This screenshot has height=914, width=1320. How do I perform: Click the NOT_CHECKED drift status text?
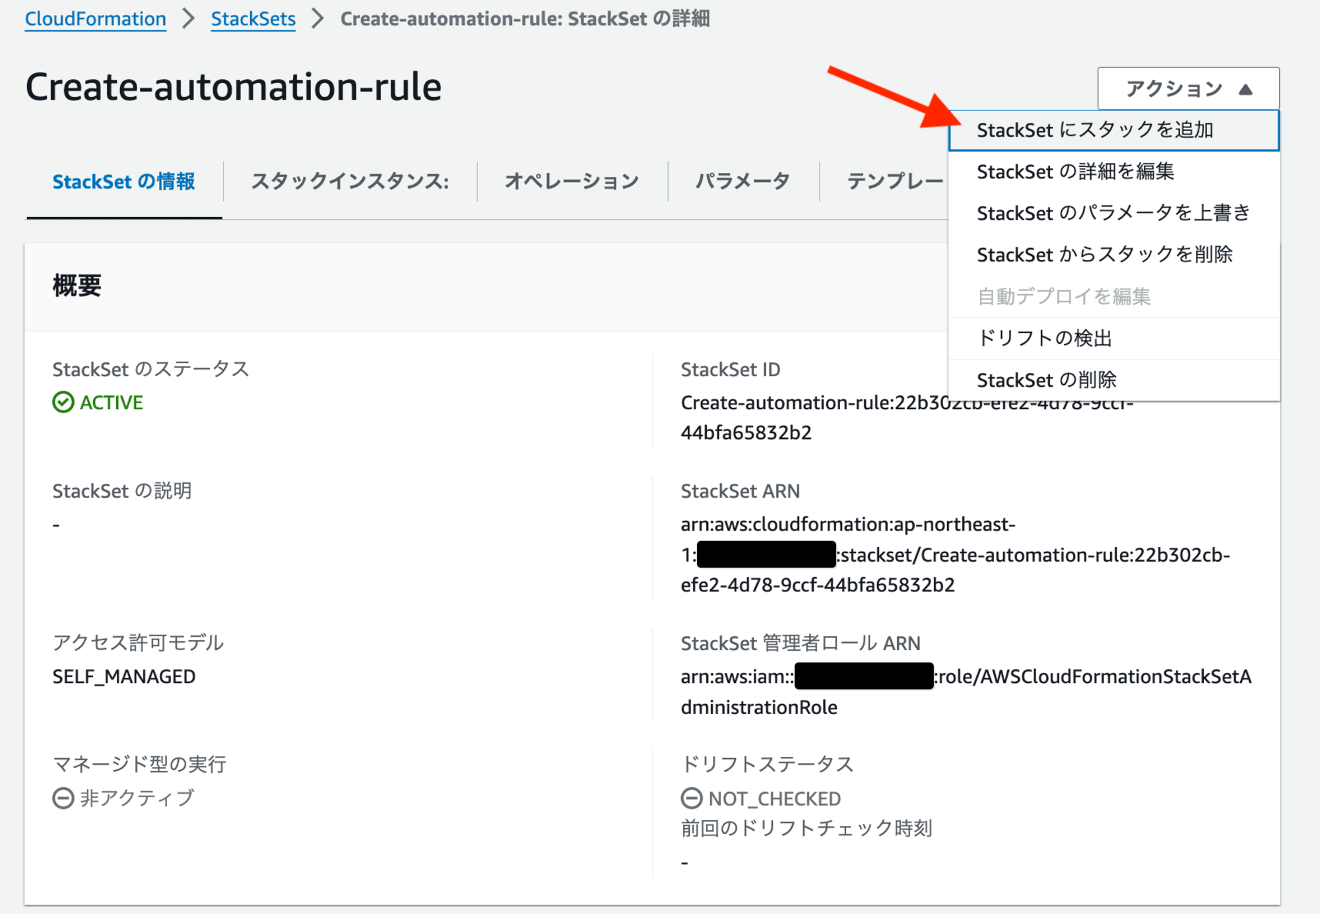click(x=775, y=799)
